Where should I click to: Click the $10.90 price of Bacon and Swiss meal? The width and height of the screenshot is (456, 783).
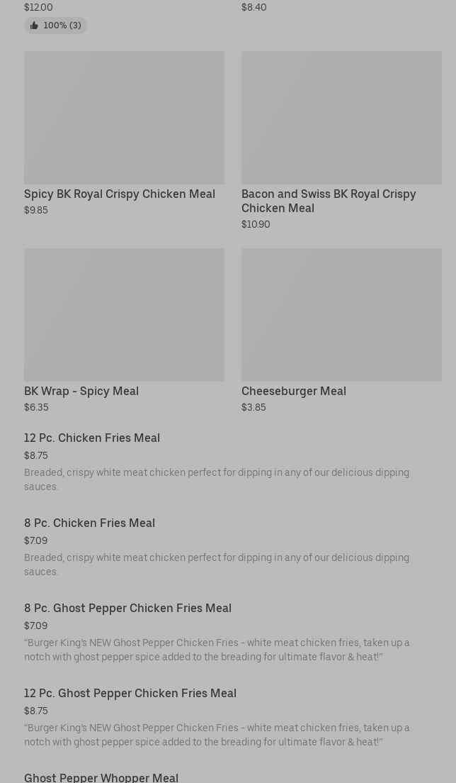tap(256, 225)
